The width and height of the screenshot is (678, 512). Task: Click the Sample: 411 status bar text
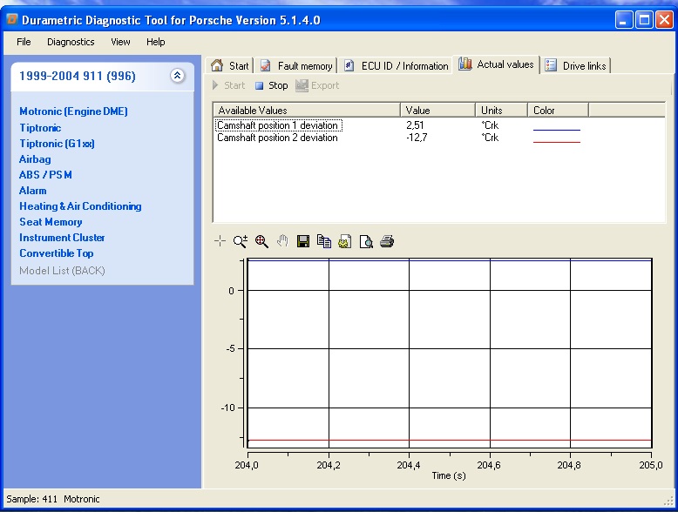31,499
